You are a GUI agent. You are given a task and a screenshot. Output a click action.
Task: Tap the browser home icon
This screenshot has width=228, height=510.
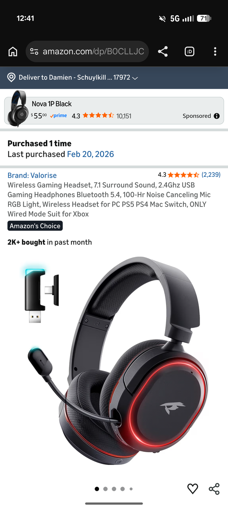tap(13, 52)
